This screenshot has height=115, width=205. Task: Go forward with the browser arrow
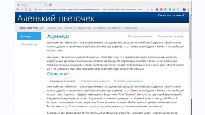pyautogui.click(x=22, y=9)
